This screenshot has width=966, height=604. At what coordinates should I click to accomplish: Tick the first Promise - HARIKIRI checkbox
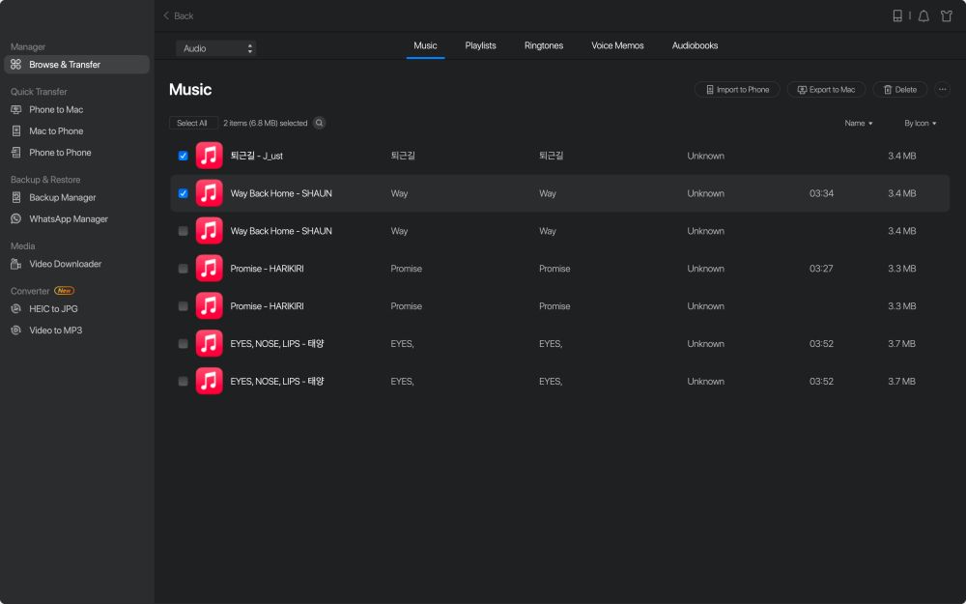pyautogui.click(x=184, y=269)
